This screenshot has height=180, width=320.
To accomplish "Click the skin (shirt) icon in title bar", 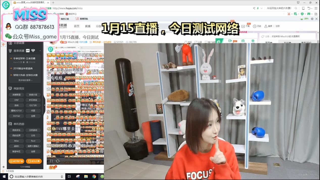I will (x=298, y=3).
